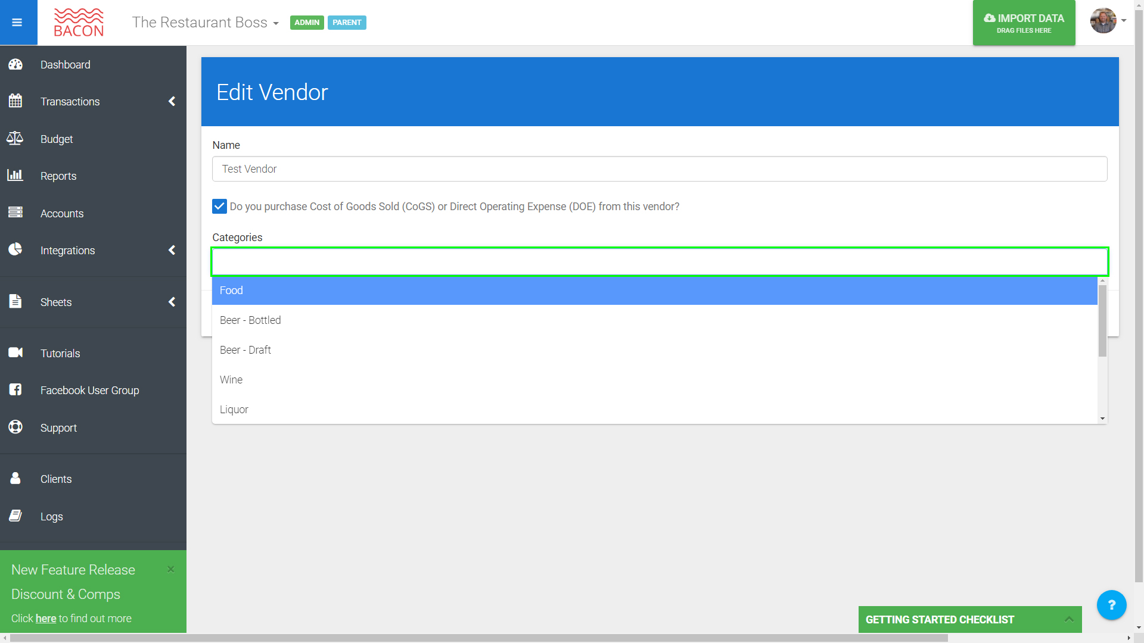The image size is (1144, 643).
Task: Click the vendor Name input field
Action: (x=659, y=169)
